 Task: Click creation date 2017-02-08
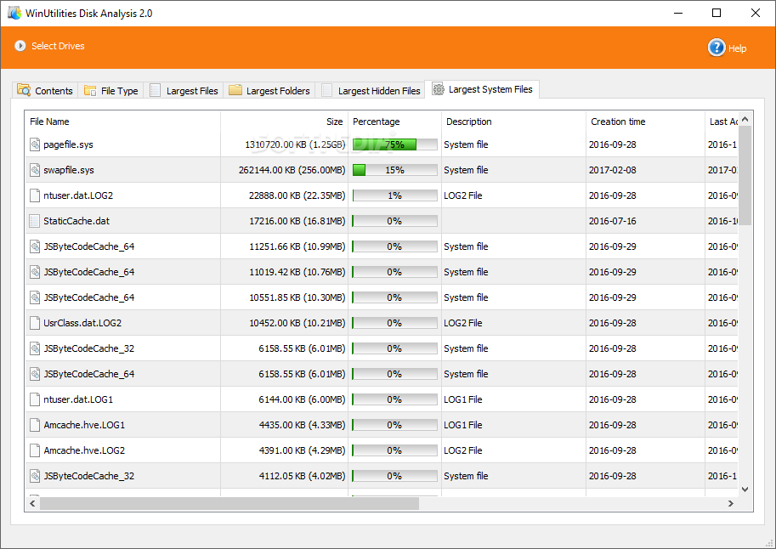pyautogui.click(x=613, y=170)
